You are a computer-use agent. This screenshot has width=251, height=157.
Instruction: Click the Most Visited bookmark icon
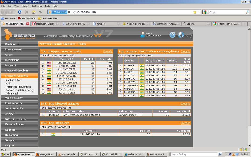point(2,18)
